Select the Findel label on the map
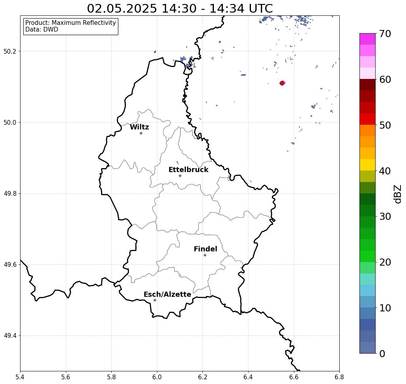 tap(205, 249)
